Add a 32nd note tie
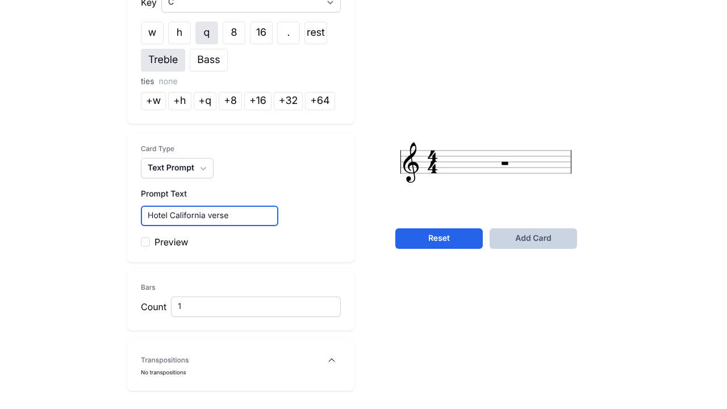 pyautogui.click(x=288, y=101)
